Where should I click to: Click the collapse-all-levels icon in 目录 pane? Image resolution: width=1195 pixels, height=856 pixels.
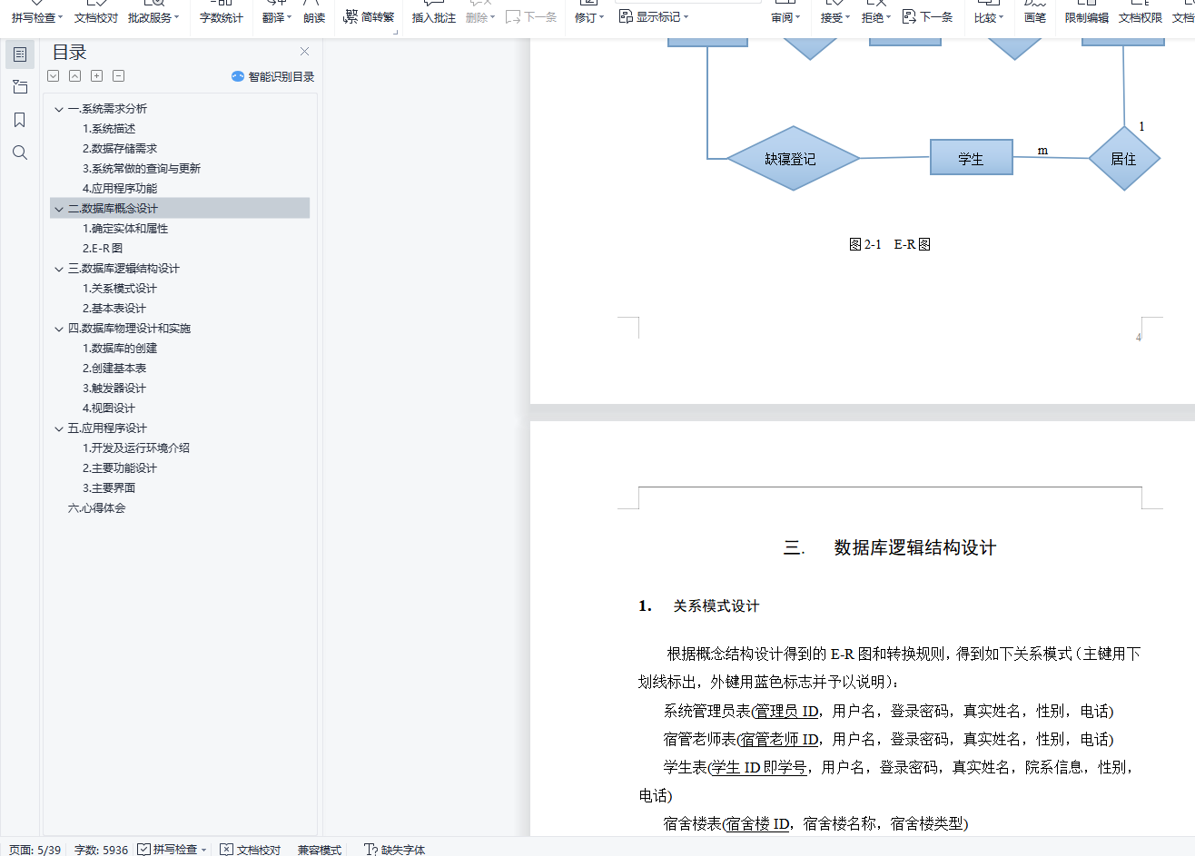[x=75, y=76]
